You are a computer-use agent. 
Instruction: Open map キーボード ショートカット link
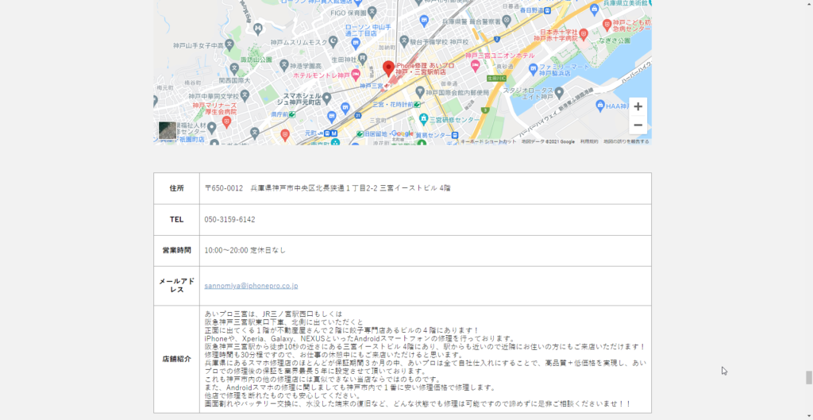[x=488, y=141]
